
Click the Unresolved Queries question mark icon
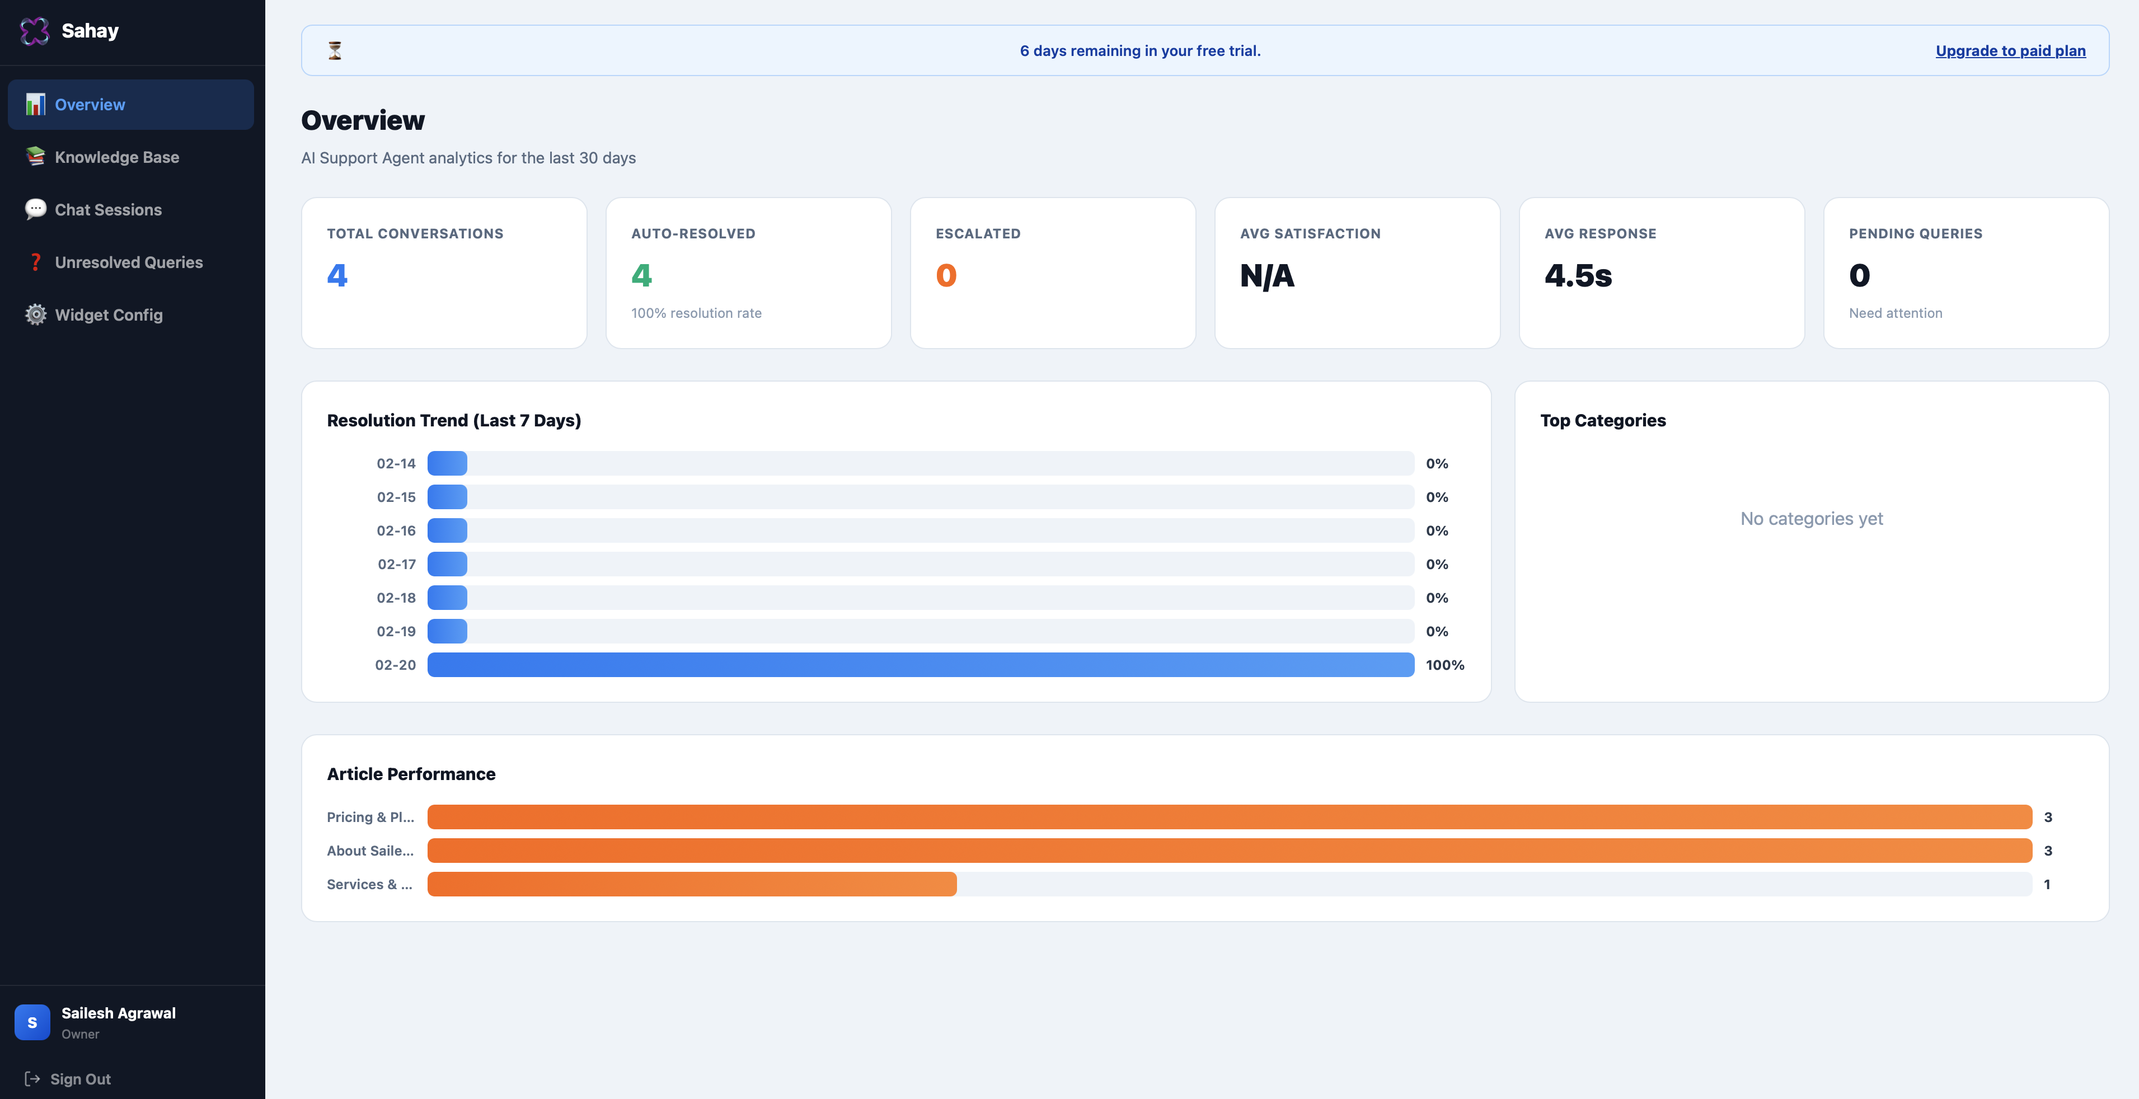[x=35, y=261]
